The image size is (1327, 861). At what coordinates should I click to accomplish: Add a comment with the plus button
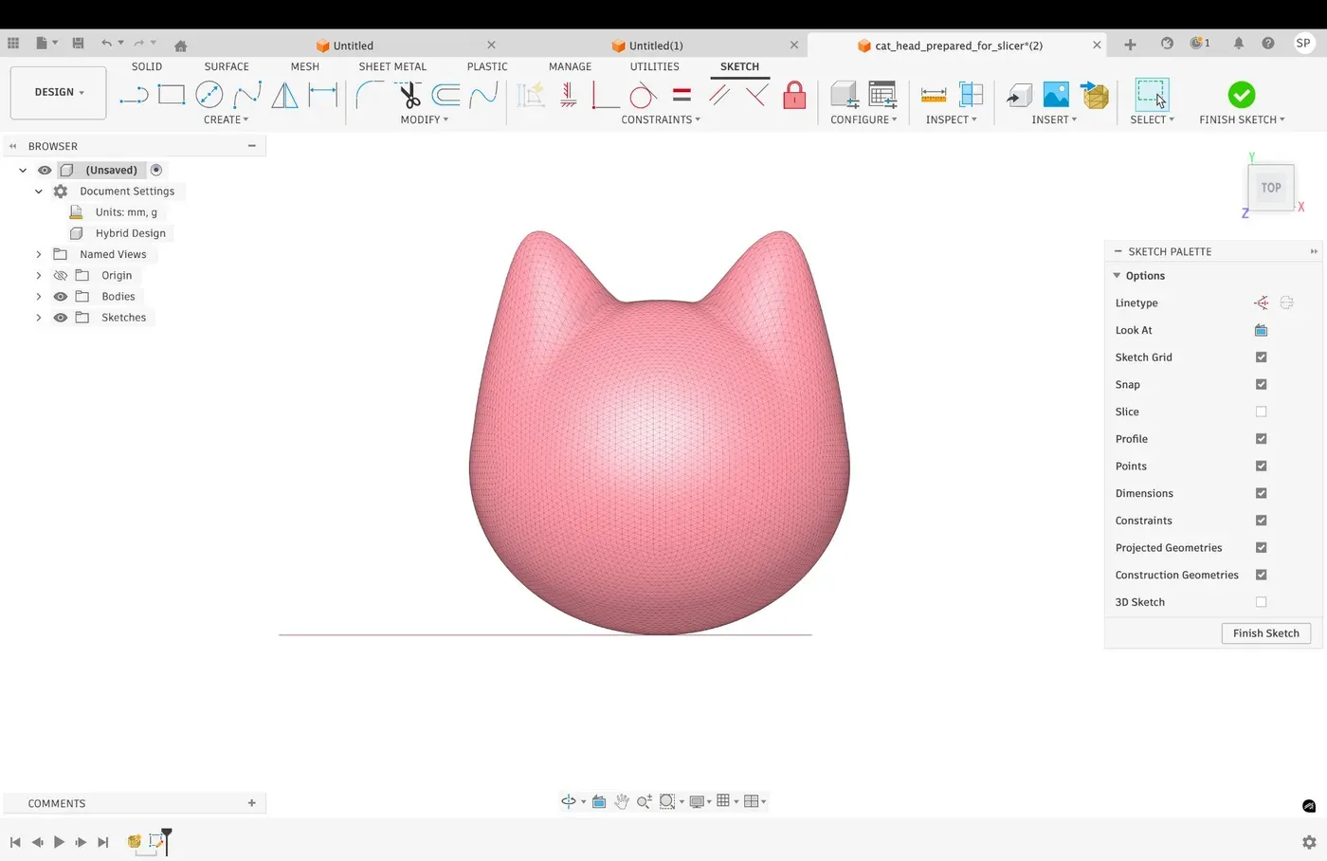(252, 803)
